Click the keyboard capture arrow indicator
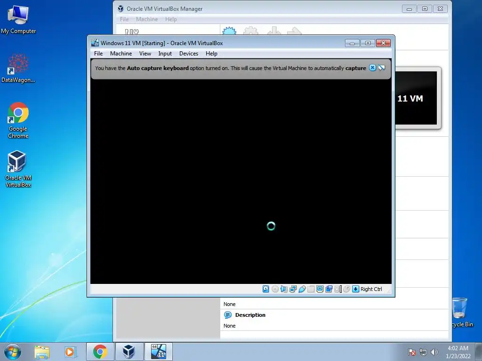This screenshot has width=482, height=361. point(355,289)
